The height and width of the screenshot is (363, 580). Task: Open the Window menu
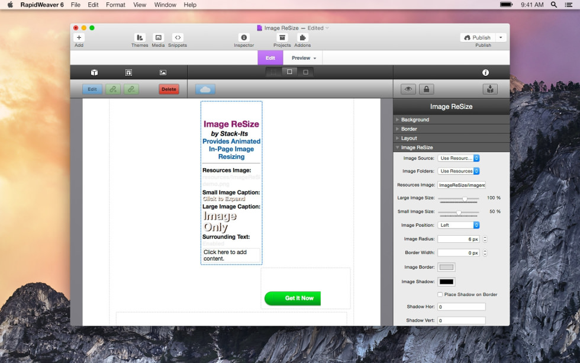coord(165,5)
